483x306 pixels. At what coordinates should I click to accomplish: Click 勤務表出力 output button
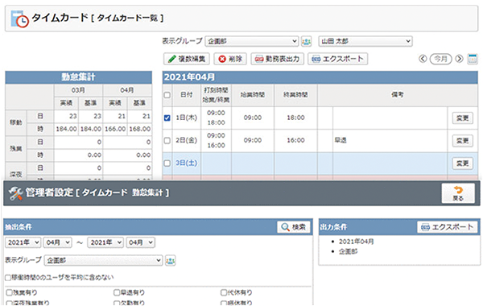(x=277, y=59)
